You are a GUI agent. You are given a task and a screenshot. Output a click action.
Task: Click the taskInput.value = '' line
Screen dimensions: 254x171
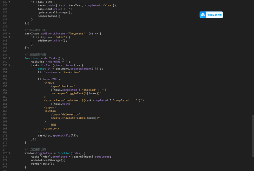pyautogui.click(x=55, y=9)
